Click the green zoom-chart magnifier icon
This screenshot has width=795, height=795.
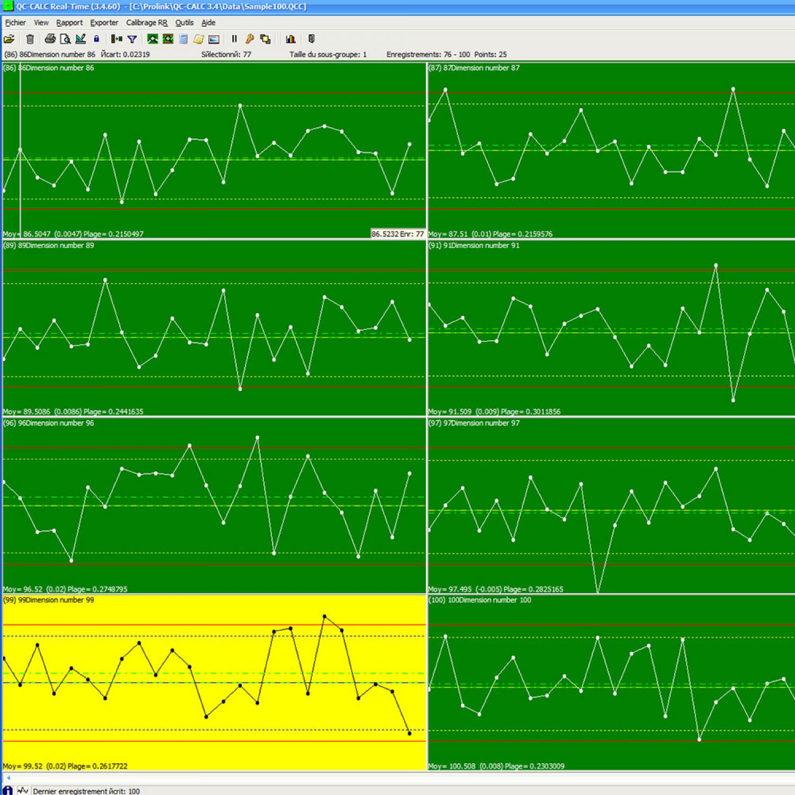pos(153,39)
